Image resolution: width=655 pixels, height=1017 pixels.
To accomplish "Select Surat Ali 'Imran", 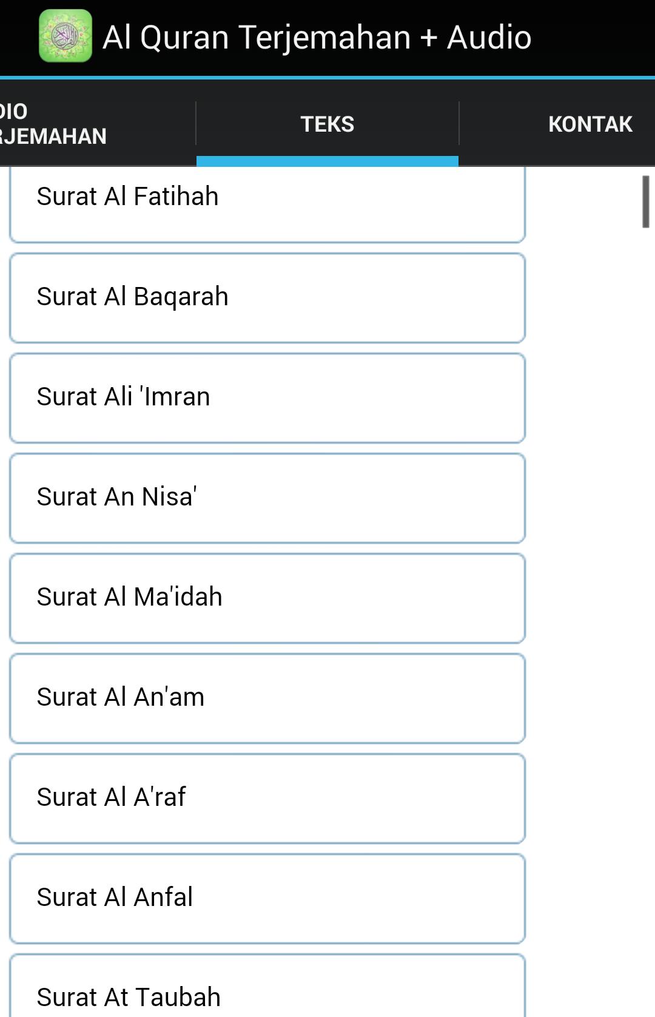I will 267,398.
